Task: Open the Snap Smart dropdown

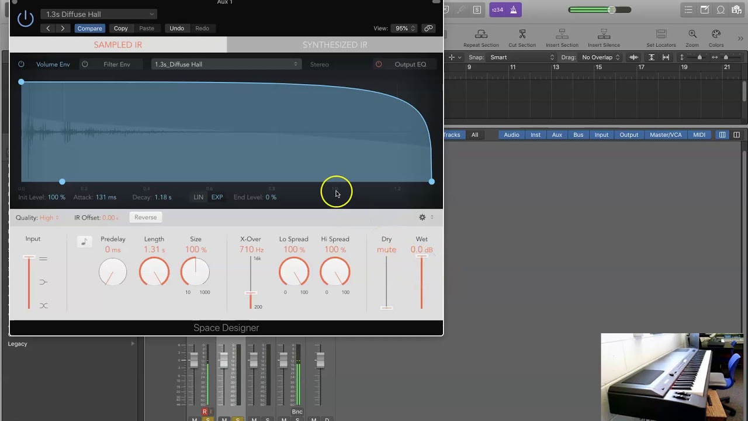Action: 522,57
